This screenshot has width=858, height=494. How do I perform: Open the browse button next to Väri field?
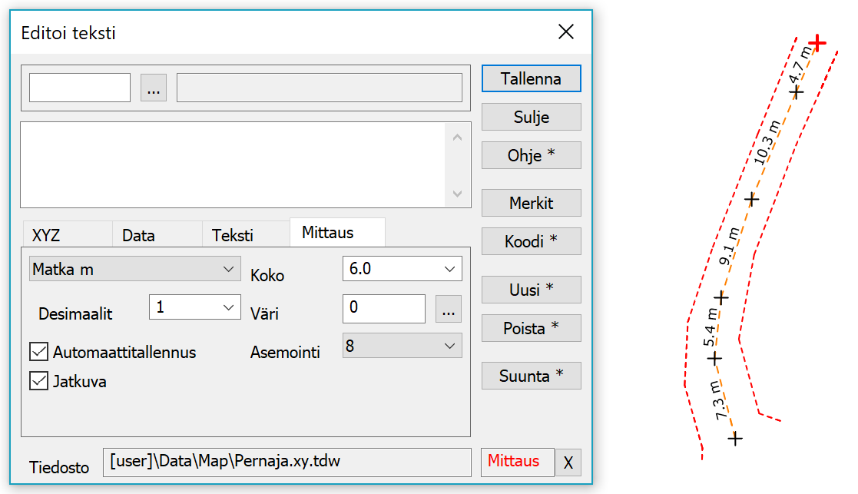[x=449, y=309]
